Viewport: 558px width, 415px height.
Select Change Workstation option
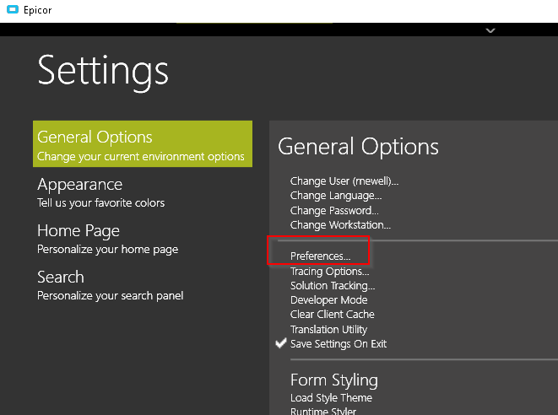340,225
